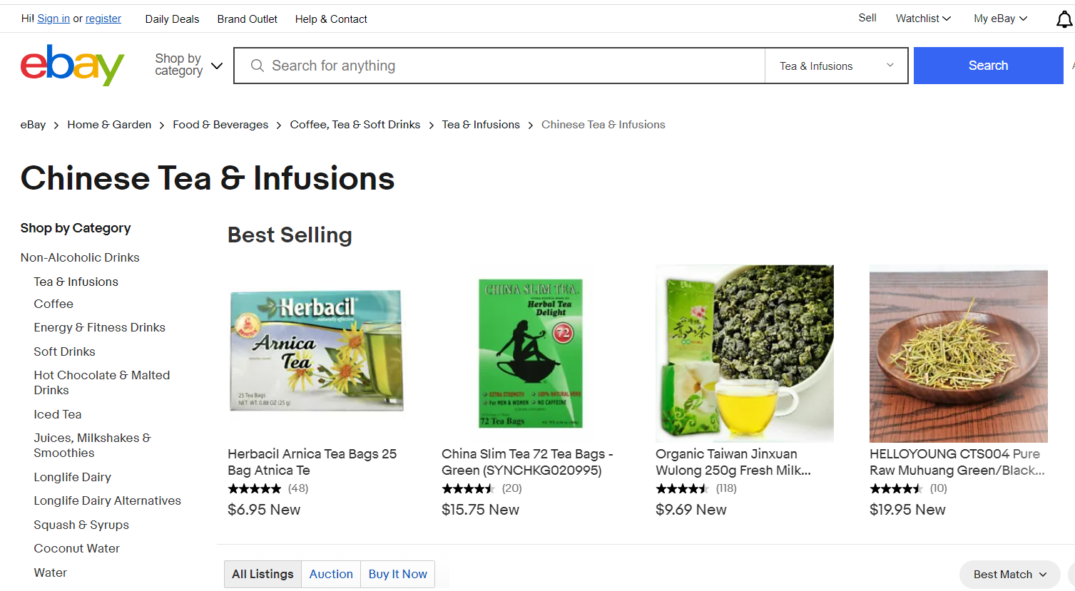
Task: Sign in to your eBay account
Action: (53, 18)
